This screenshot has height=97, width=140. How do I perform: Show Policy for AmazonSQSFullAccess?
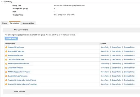[x=105, y=51]
